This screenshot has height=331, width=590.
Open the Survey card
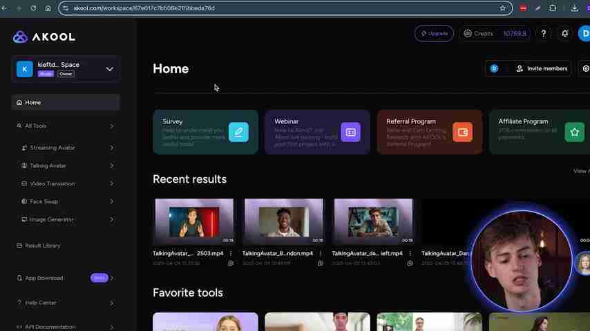(205, 132)
